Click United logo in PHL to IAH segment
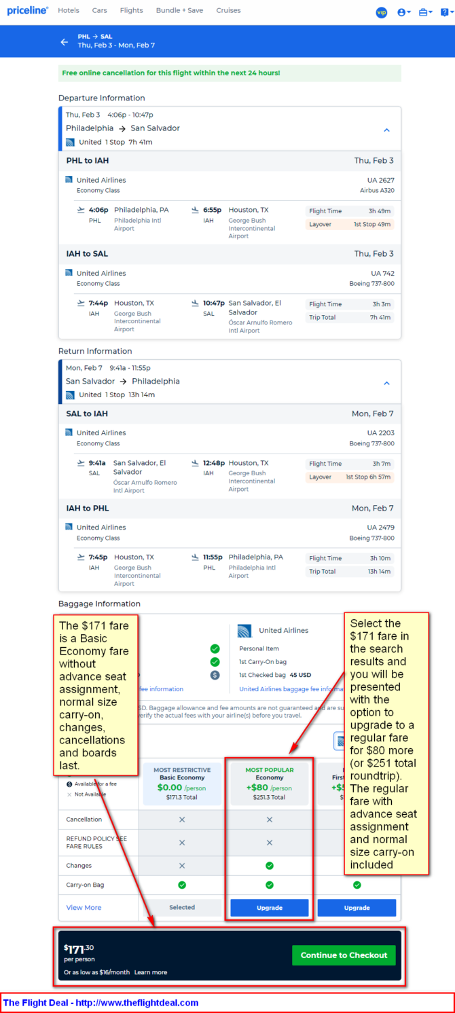455x1013 pixels. [69, 180]
